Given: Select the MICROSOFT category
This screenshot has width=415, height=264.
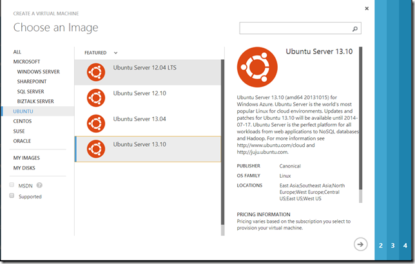Looking at the screenshot, I should tap(26, 62).
